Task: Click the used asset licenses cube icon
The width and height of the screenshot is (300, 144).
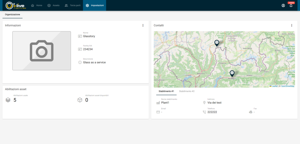Action: pos(8,100)
